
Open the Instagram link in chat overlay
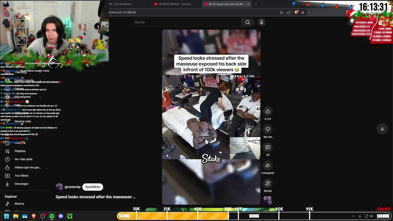click(x=20, y=85)
